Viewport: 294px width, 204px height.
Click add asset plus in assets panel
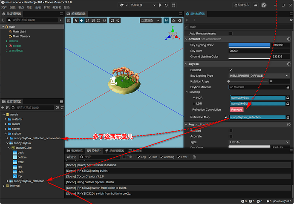pyautogui.click(x=3, y=107)
